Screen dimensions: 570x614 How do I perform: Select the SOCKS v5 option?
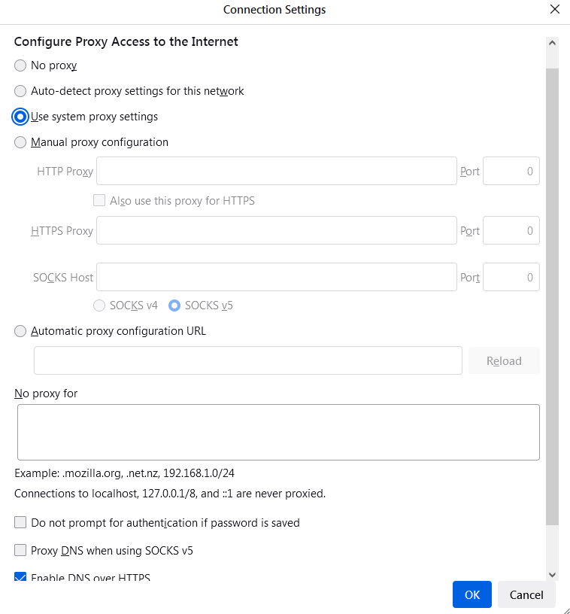pos(174,305)
